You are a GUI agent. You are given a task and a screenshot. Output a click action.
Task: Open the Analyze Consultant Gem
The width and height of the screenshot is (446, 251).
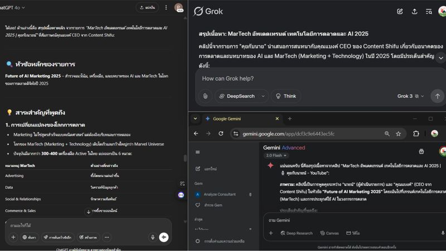(219, 194)
